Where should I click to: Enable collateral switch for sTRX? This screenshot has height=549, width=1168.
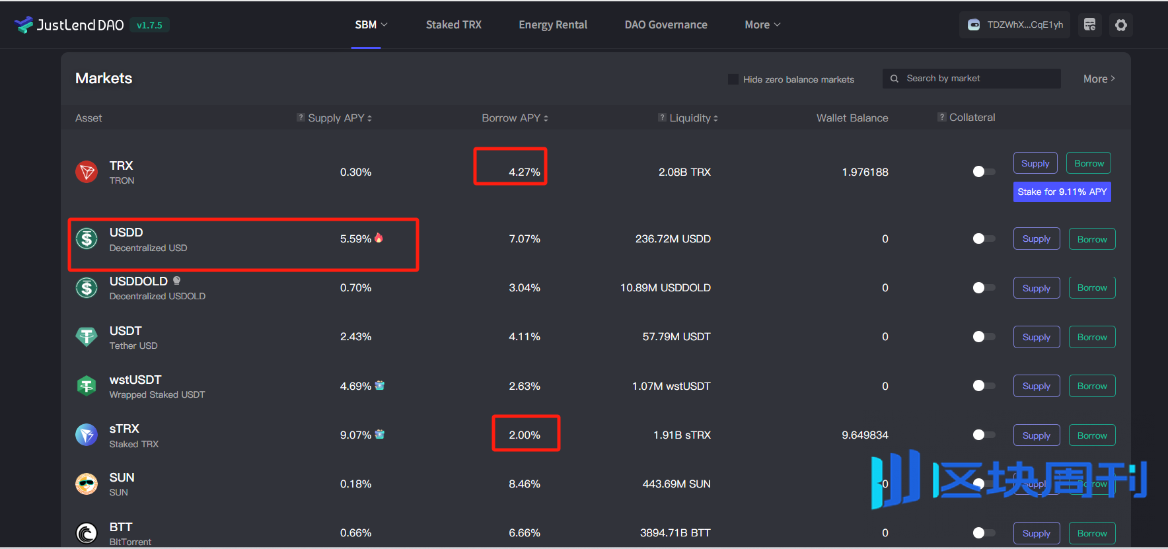coord(984,435)
